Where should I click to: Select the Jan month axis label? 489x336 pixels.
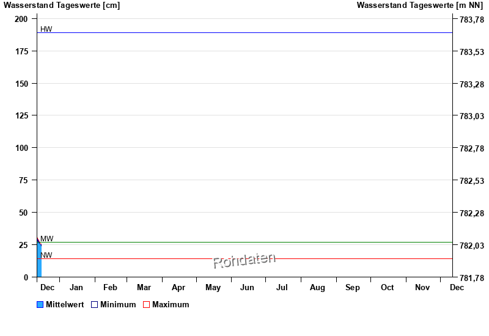tap(76, 287)
